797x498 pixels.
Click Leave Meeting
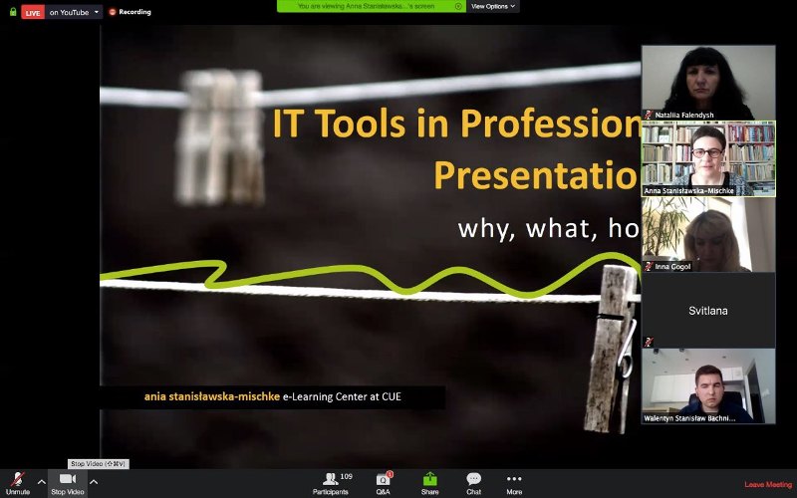[x=768, y=484]
